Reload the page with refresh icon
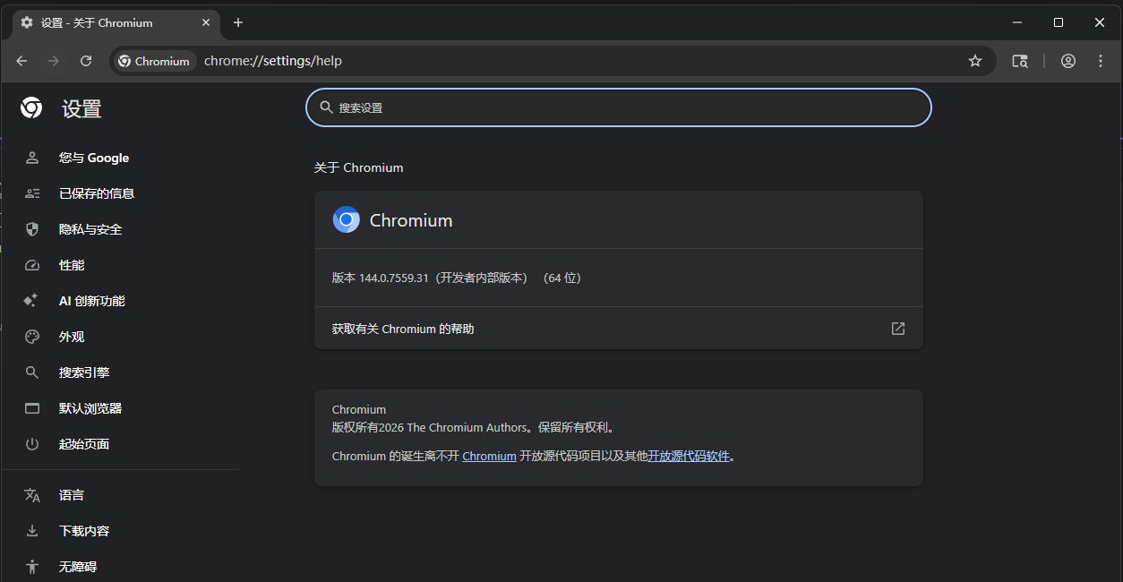1123x582 pixels. point(86,61)
